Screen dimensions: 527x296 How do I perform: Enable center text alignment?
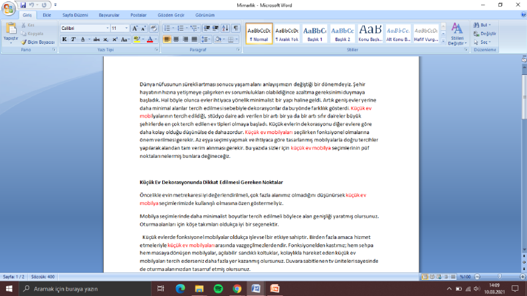(176, 40)
